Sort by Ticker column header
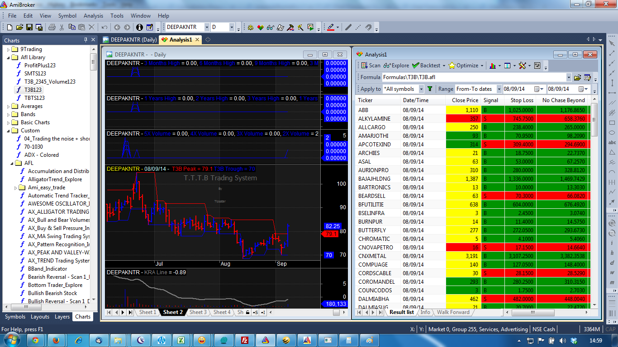 (378, 100)
